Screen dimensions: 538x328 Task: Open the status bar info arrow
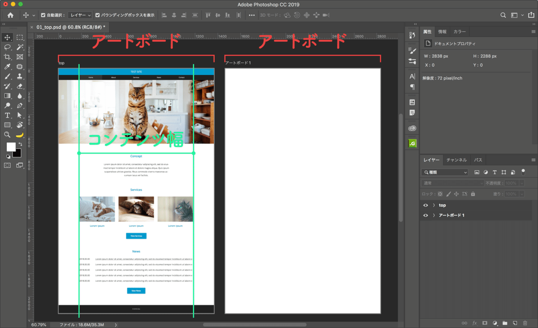tap(116, 324)
